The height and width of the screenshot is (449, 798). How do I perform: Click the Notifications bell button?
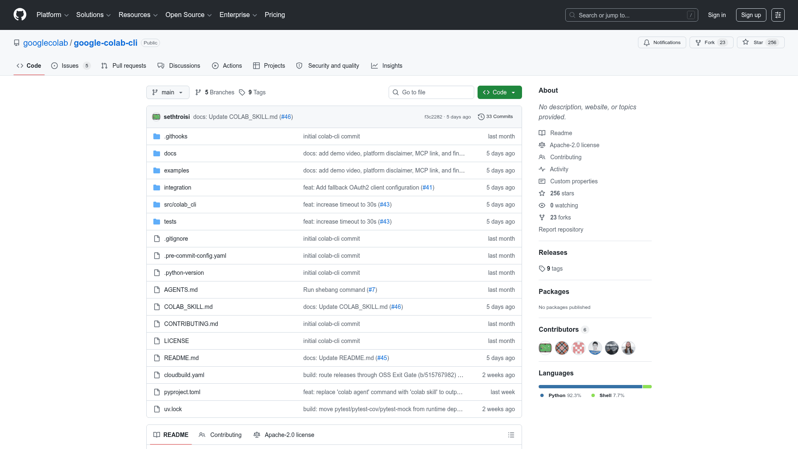(x=662, y=42)
